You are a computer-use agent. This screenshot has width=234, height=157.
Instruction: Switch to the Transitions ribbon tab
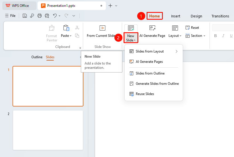click(220, 16)
